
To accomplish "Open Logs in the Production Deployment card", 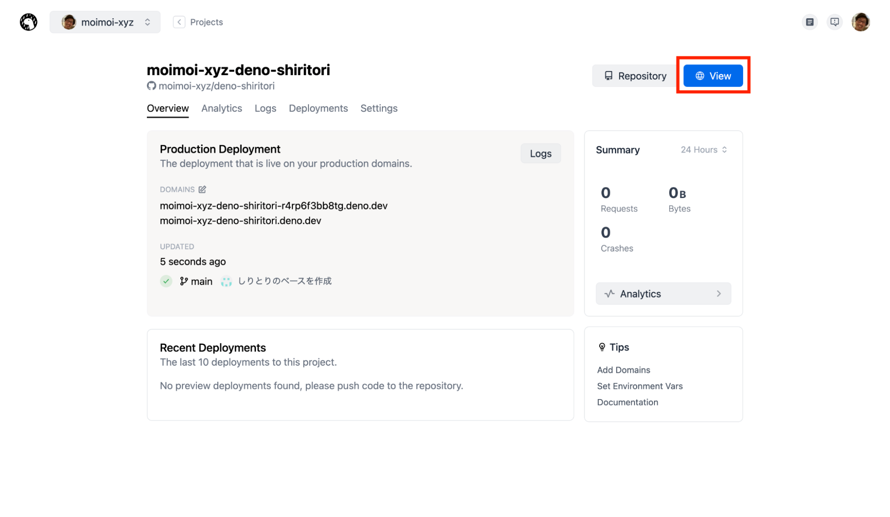I will coord(540,153).
